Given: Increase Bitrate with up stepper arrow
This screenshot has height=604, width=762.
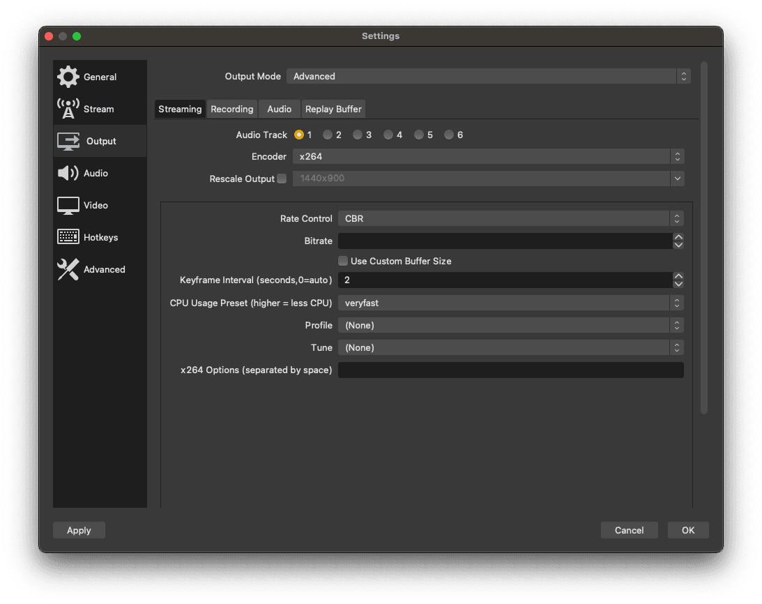Looking at the screenshot, I should pos(678,237).
